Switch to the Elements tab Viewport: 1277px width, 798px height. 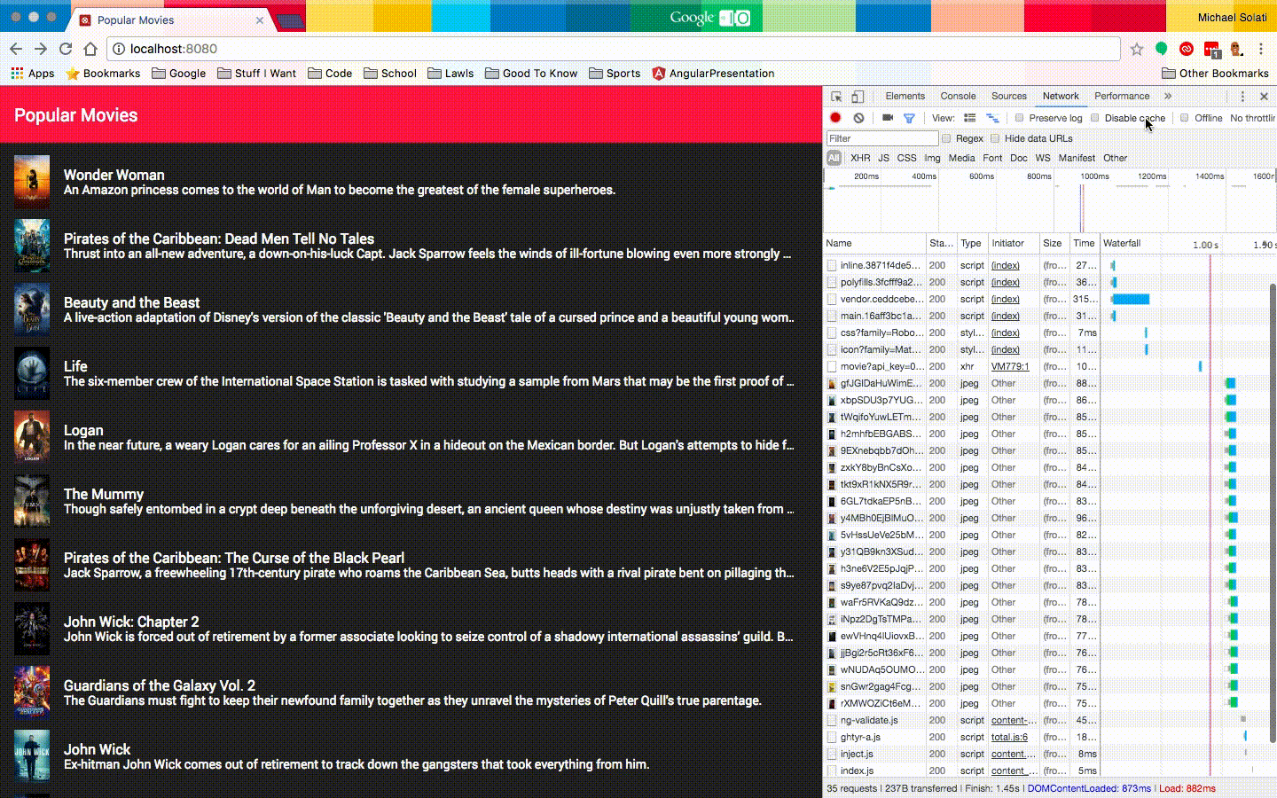[905, 97]
